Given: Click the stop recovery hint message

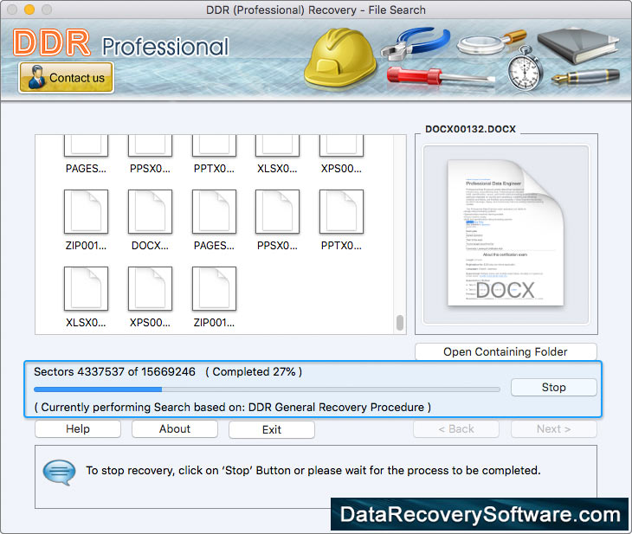Looking at the screenshot, I should (x=313, y=470).
